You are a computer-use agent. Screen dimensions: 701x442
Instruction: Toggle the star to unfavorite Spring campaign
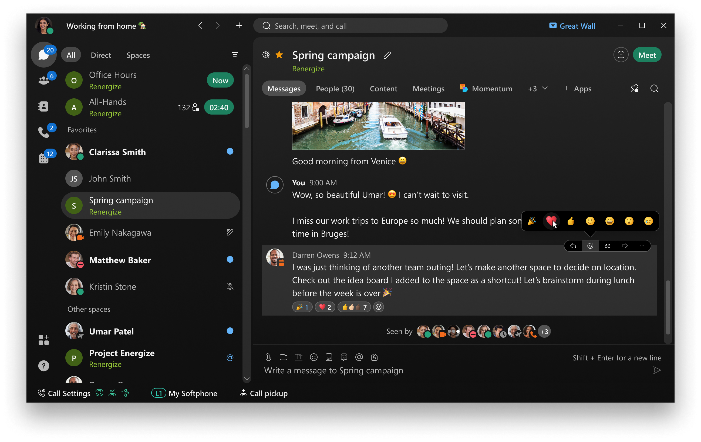[279, 55]
